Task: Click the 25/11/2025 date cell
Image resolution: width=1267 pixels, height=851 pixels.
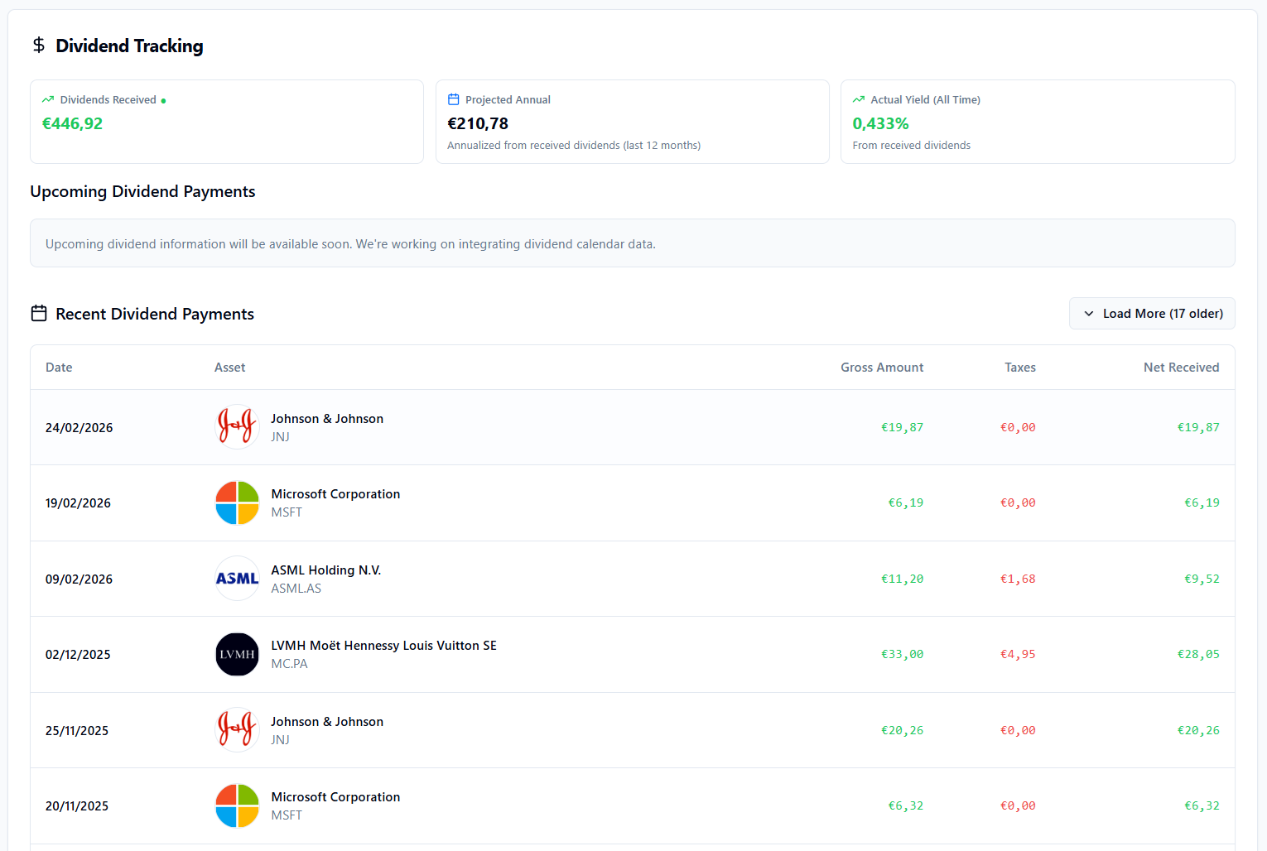Action: [77, 731]
